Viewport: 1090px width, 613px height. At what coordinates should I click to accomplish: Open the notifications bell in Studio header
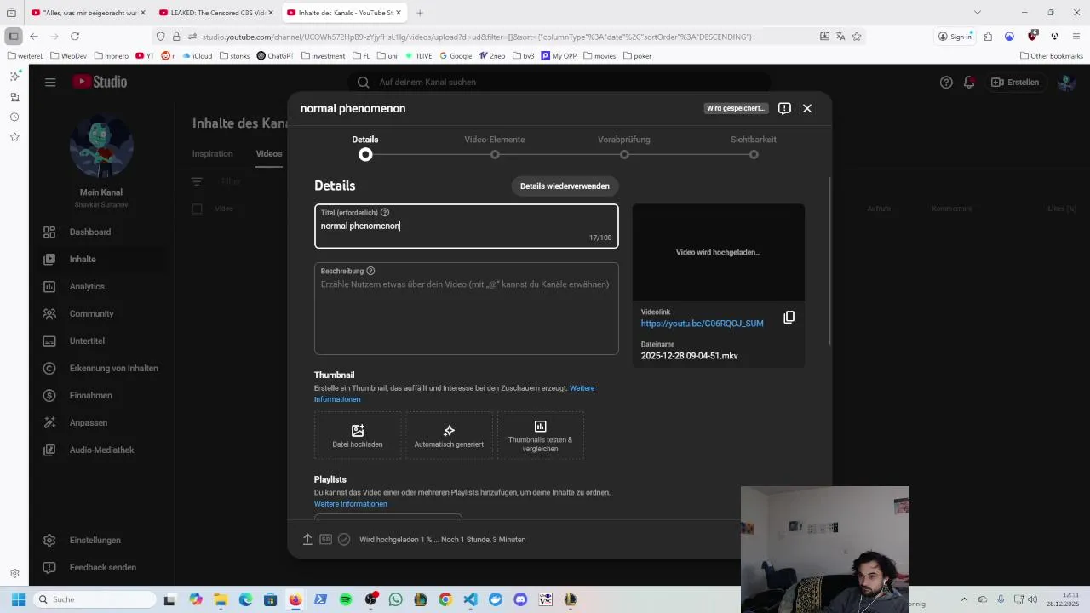pos(969,83)
